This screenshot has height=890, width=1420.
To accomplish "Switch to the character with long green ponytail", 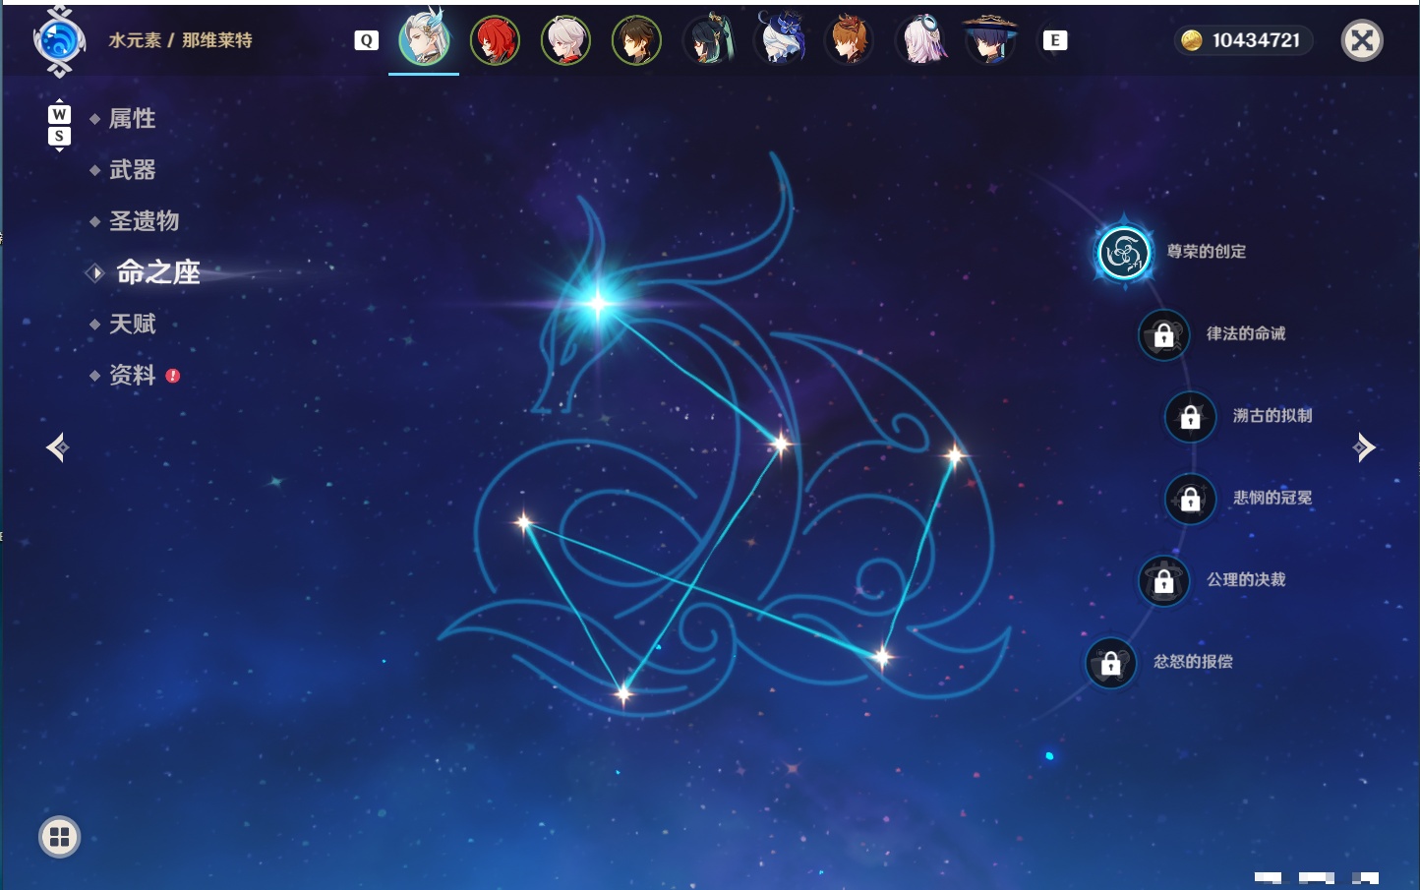I will (x=708, y=39).
